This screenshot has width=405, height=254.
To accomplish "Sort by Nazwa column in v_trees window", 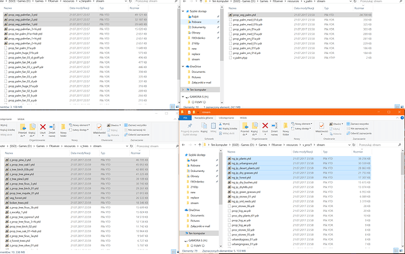I will [x=9, y=153].
